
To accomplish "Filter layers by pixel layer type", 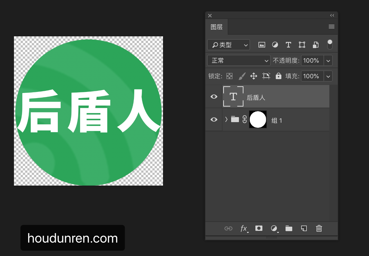I will pyautogui.click(x=262, y=45).
